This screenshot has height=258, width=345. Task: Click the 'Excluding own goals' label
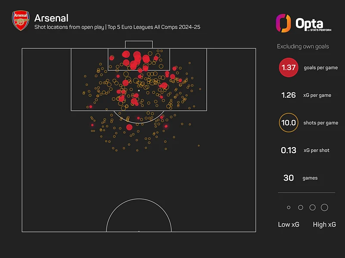click(303, 46)
